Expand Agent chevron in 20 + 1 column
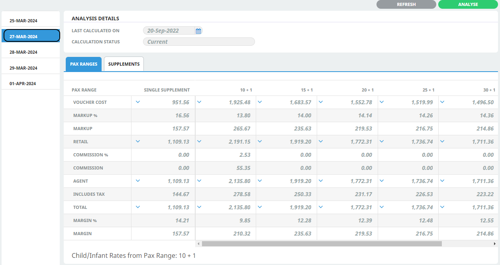Screen dimensions: 500x265 coord(321,181)
